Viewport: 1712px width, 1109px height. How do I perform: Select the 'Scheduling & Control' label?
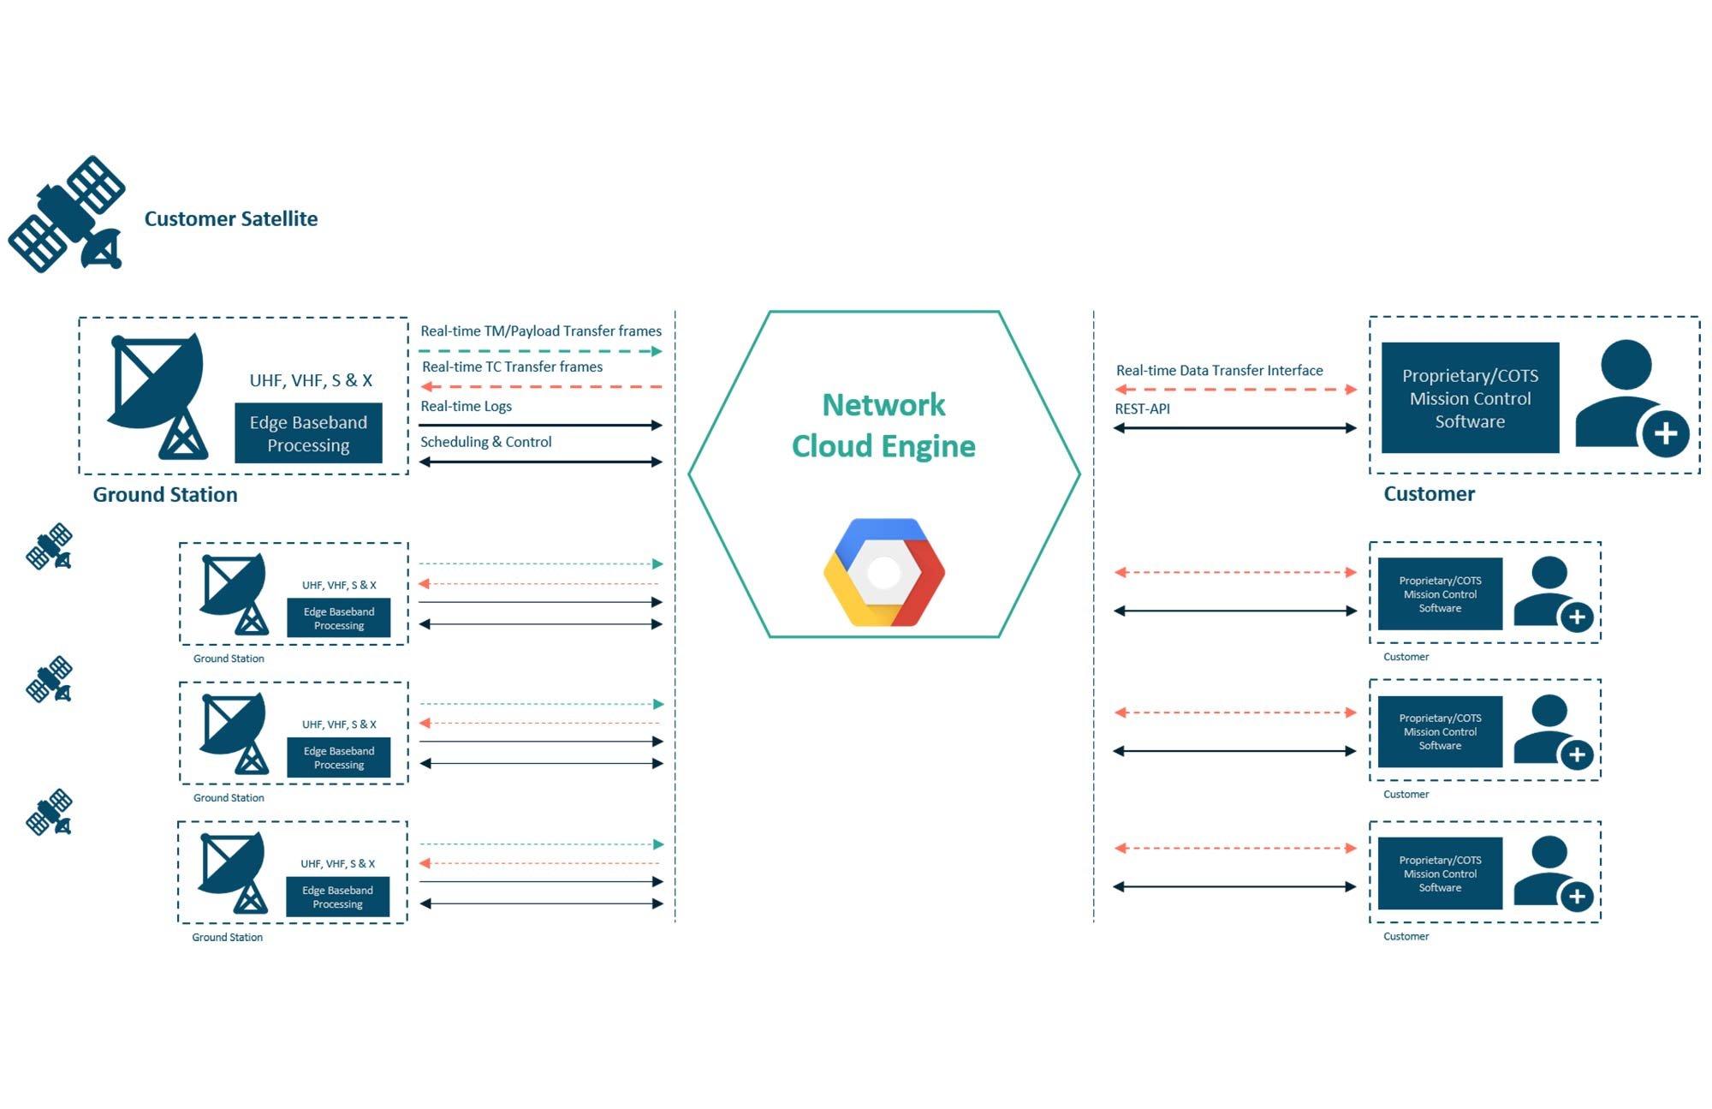tap(485, 442)
